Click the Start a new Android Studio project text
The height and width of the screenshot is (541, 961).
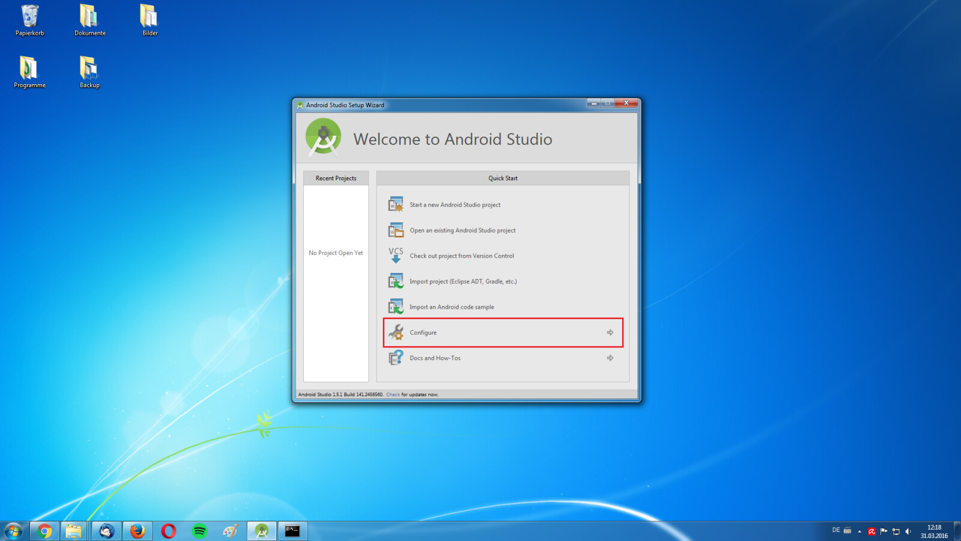pos(455,205)
